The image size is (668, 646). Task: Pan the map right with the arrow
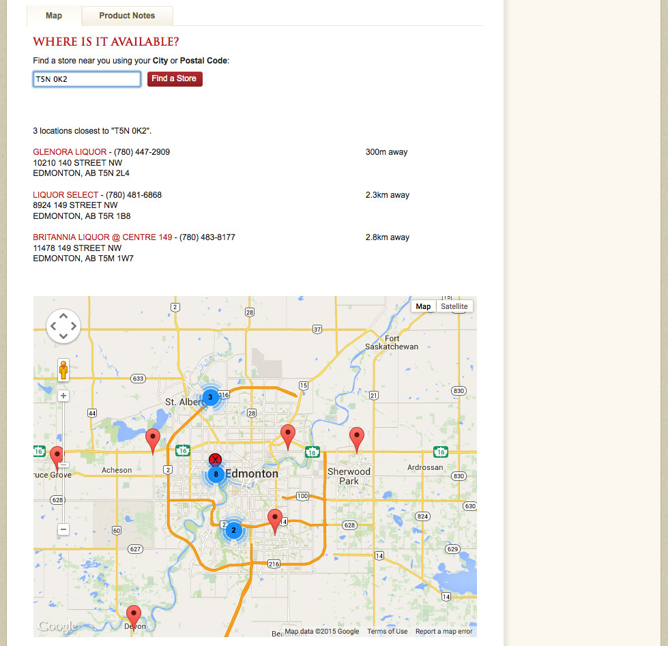click(x=73, y=326)
